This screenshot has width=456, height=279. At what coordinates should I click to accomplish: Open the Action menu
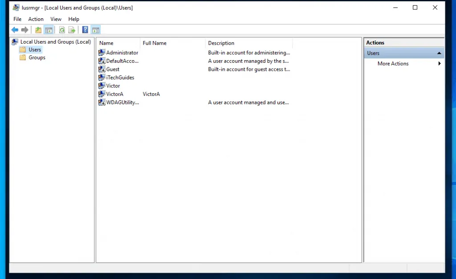[x=36, y=19]
